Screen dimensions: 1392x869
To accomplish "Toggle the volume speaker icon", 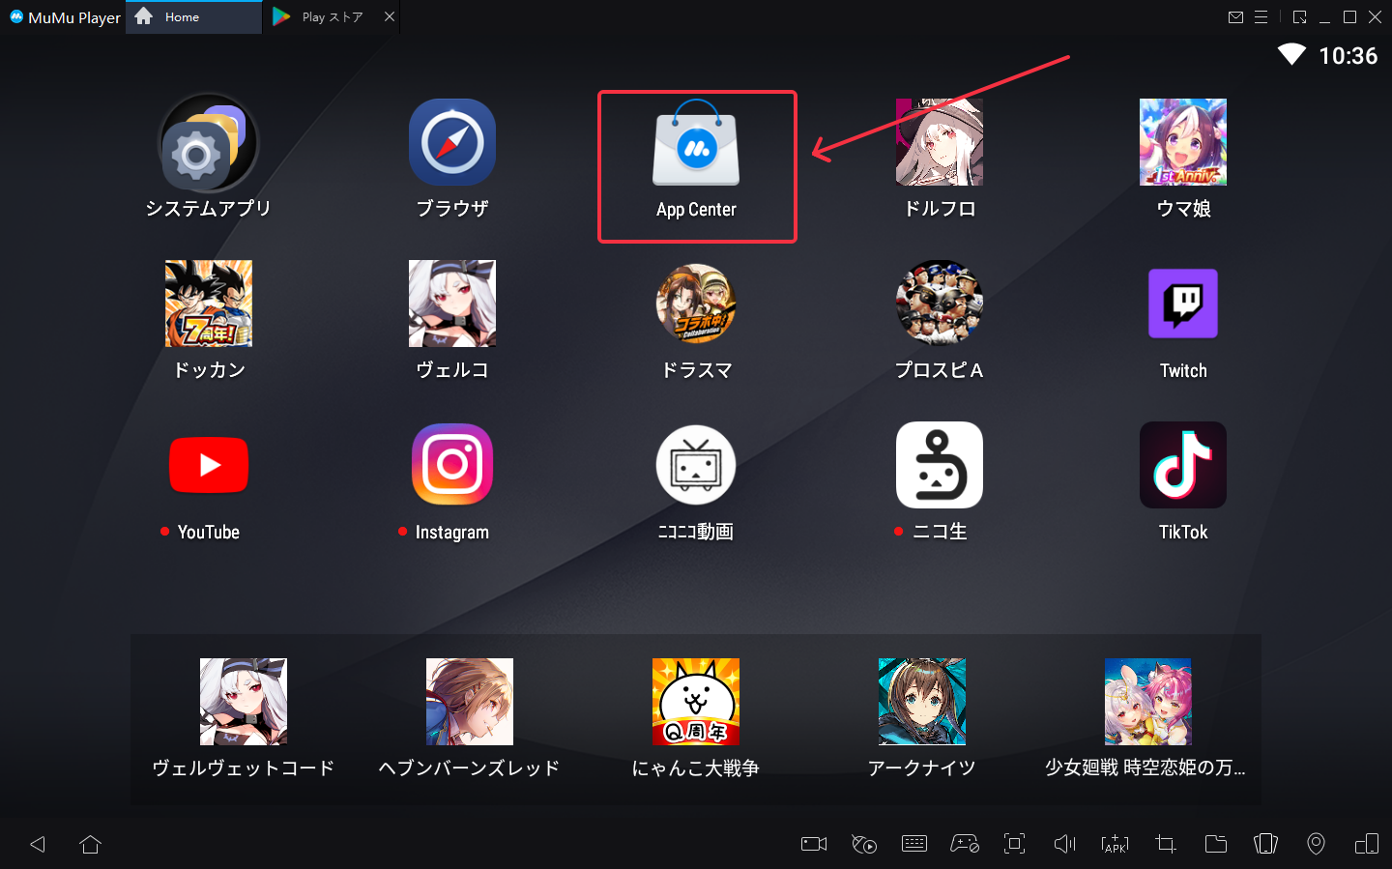I will (1064, 844).
